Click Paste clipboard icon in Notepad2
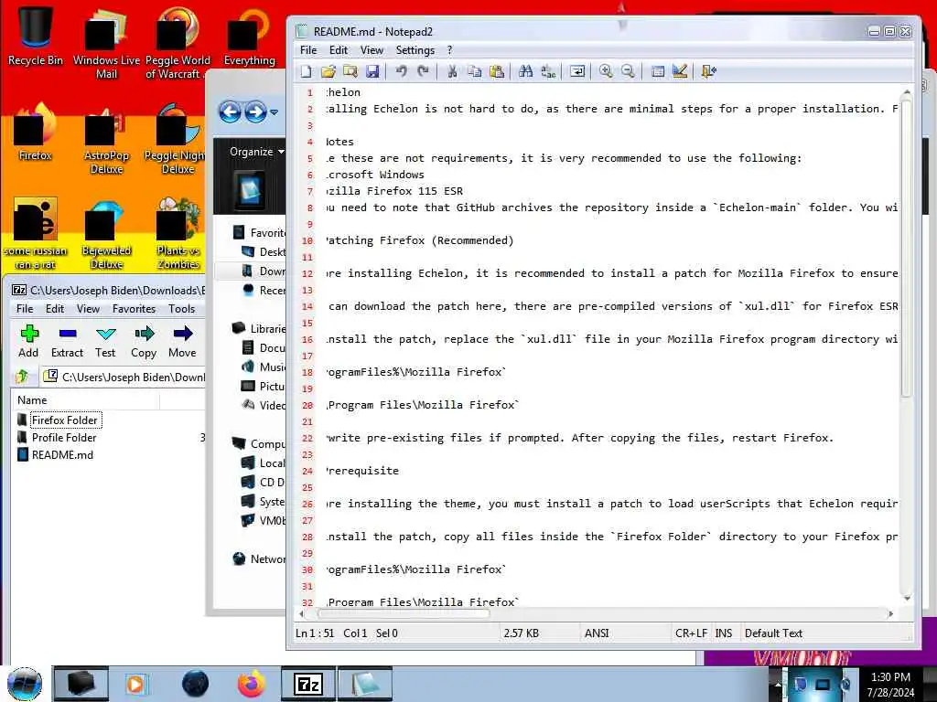The height and width of the screenshot is (702, 937). click(x=497, y=71)
